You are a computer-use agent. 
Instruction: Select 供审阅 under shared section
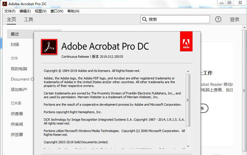click(17, 124)
